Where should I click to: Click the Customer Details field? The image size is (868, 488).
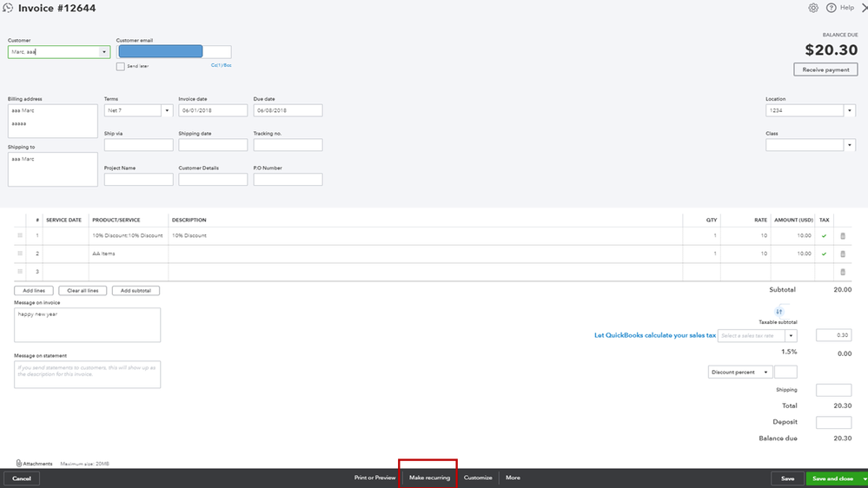[213, 179]
